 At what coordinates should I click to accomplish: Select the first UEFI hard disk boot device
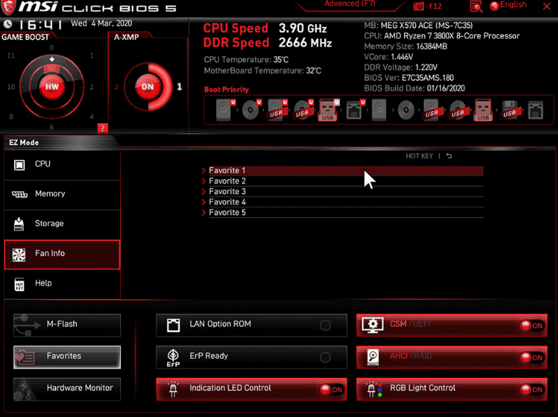tap(225, 110)
